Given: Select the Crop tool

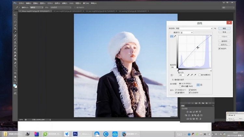Looking at the screenshot, I should pos(15,29).
